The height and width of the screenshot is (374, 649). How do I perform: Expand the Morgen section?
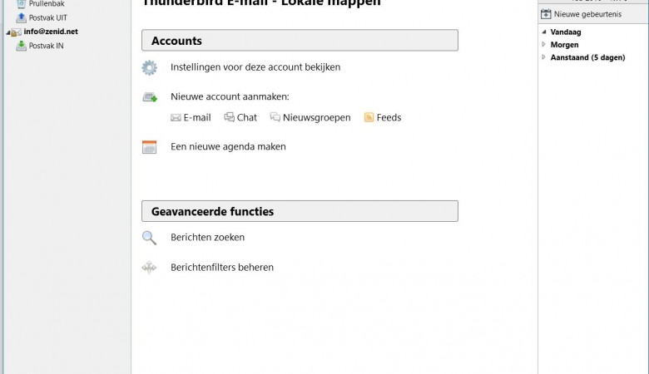point(544,45)
